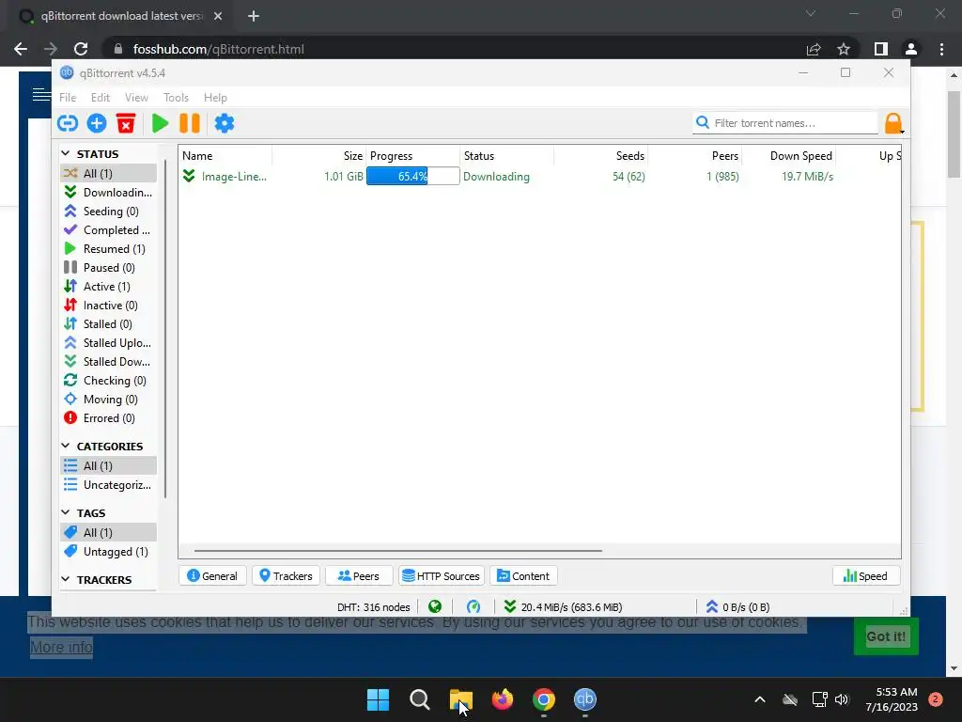Viewport: 962px width, 722px height.
Task: Open Windows Start menu
Action: (x=378, y=699)
